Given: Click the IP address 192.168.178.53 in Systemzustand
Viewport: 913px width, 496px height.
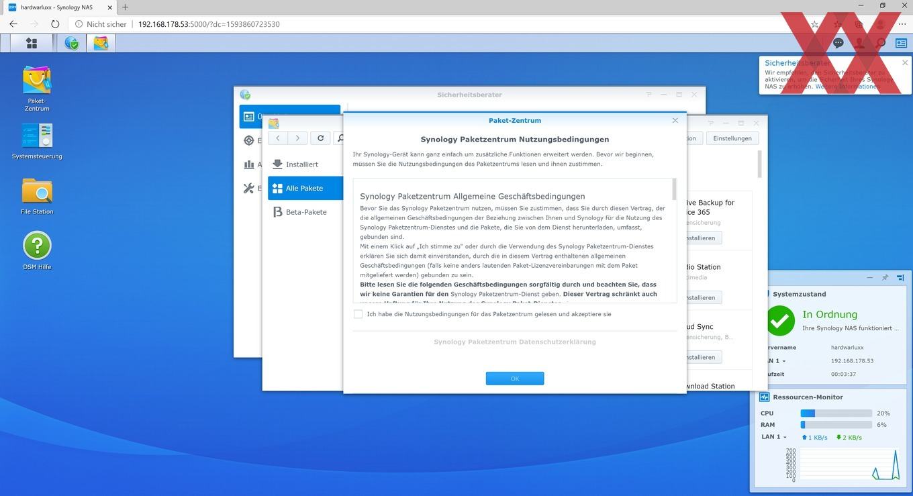Looking at the screenshot, I should [x=852, y=361].
